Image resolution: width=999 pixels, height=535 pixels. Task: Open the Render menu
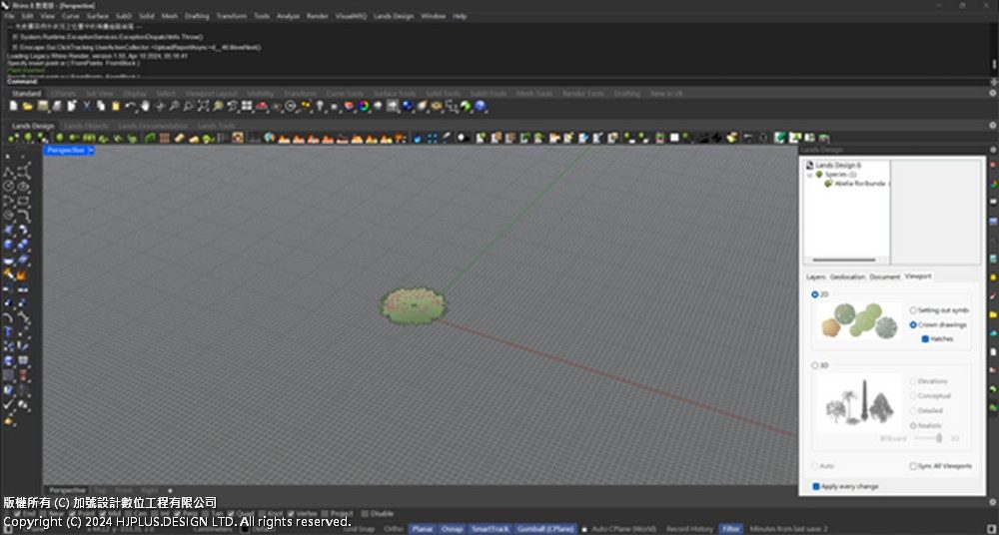tap(318, 16)
